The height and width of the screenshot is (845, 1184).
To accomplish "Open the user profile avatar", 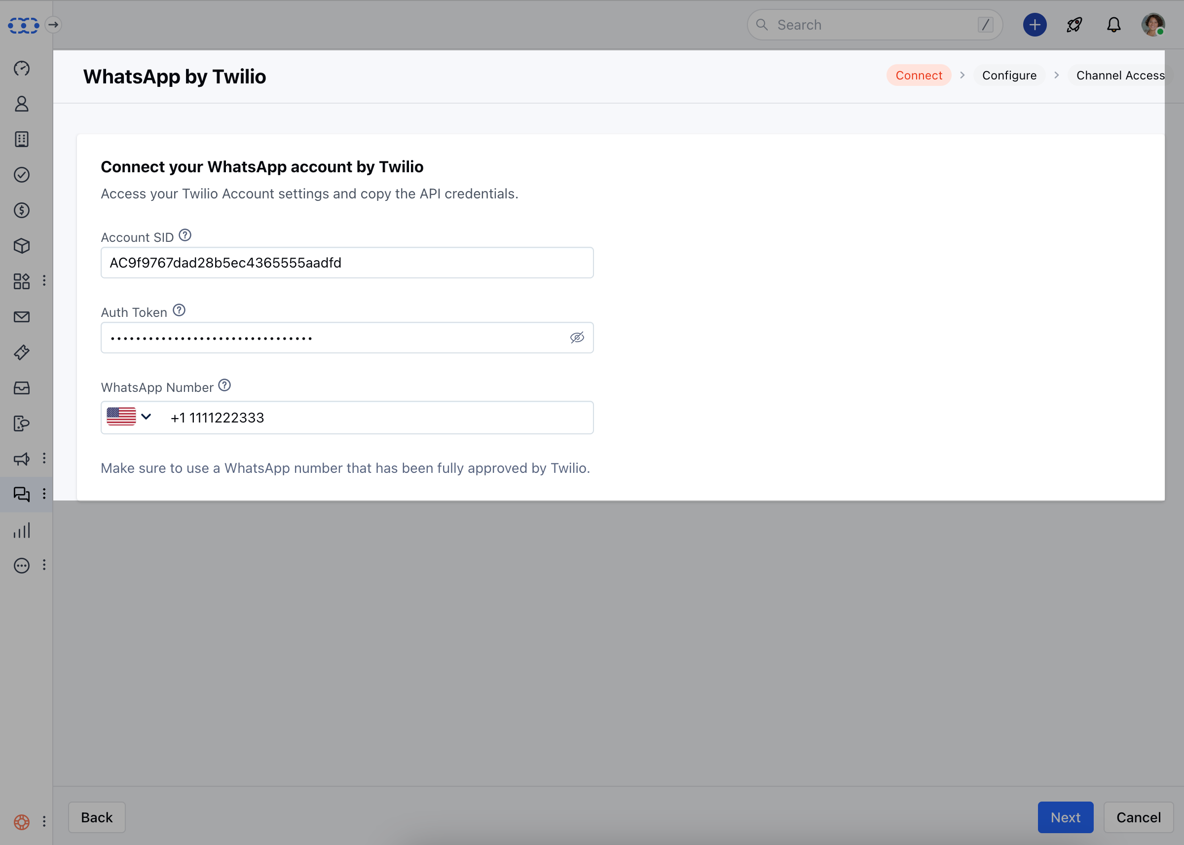I will click(x=1153, y=25).
